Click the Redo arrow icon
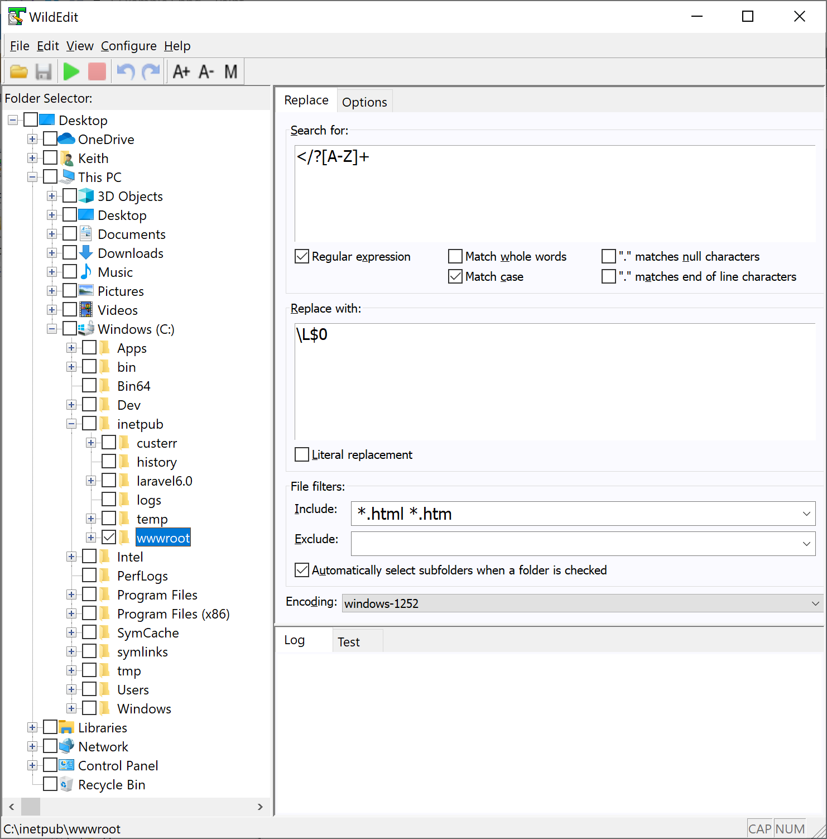This screenshot has width=827, height=839. 151,71
